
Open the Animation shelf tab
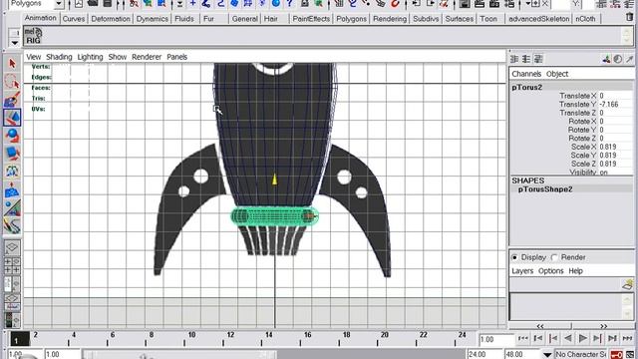pyautogui.click(x=41, y=18)
